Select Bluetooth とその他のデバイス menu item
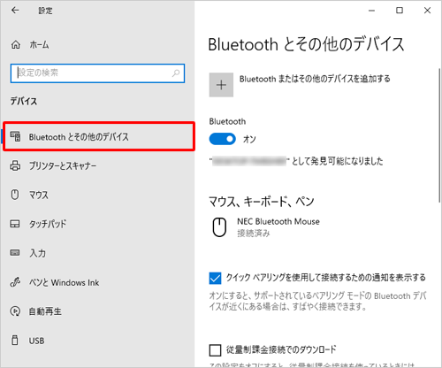The image size is (442, 368). (x=99, y=137)
